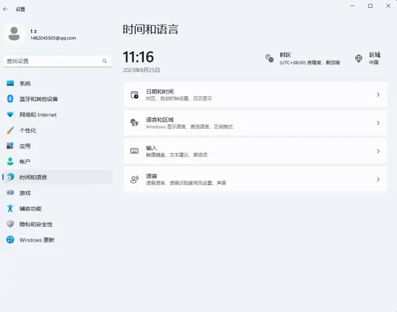Select 系统 in the sidebar
397x312 pixels.
[25, 84]
